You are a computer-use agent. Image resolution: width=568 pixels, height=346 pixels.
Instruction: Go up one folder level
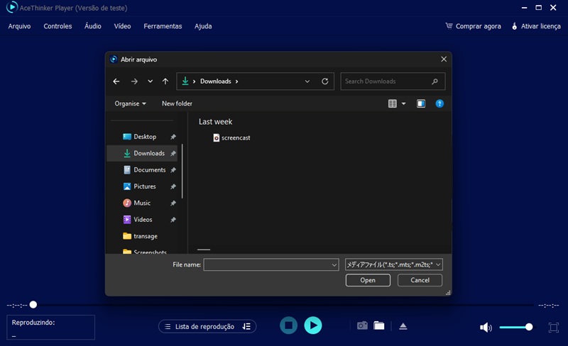click(165, 82)
